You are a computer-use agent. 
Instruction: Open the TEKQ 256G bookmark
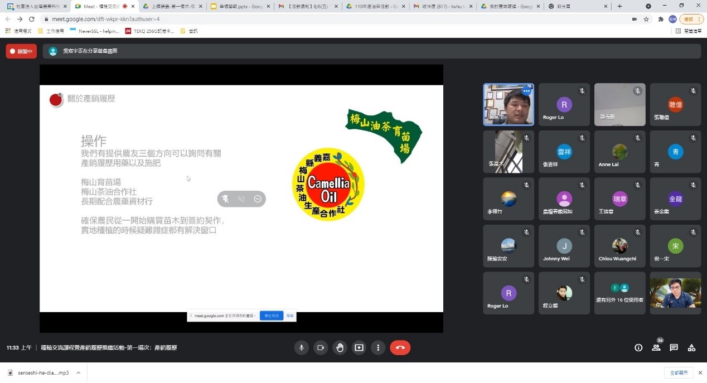(149, 31)
